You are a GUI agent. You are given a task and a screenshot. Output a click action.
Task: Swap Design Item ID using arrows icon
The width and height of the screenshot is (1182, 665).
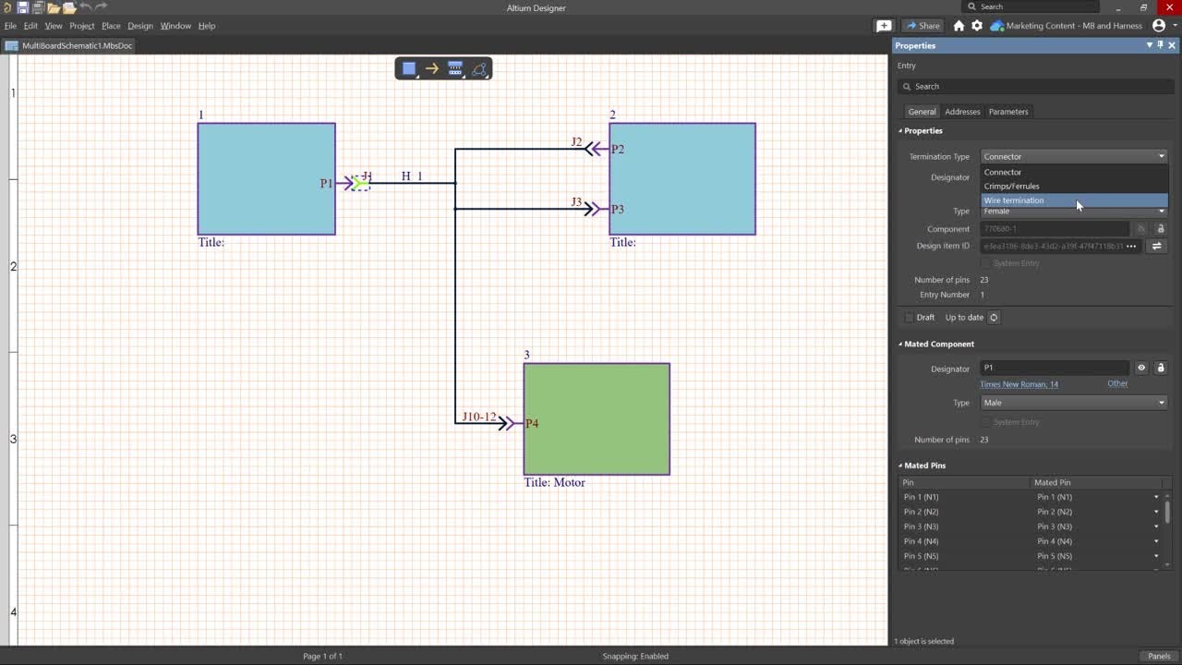pyautogui.click(x=1156, y=246)
